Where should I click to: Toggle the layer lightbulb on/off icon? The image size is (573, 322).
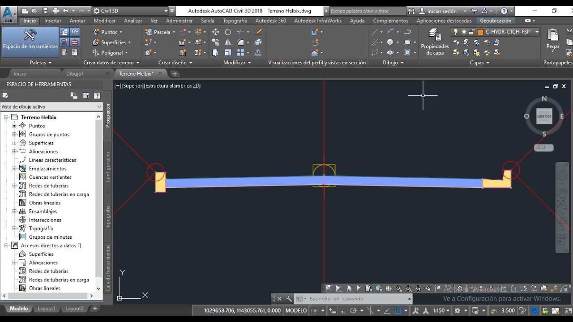tap(456, 32)
